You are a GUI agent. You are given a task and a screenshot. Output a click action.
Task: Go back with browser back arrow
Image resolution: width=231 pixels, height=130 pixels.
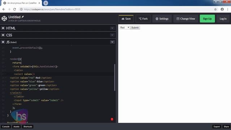point(4,9)
